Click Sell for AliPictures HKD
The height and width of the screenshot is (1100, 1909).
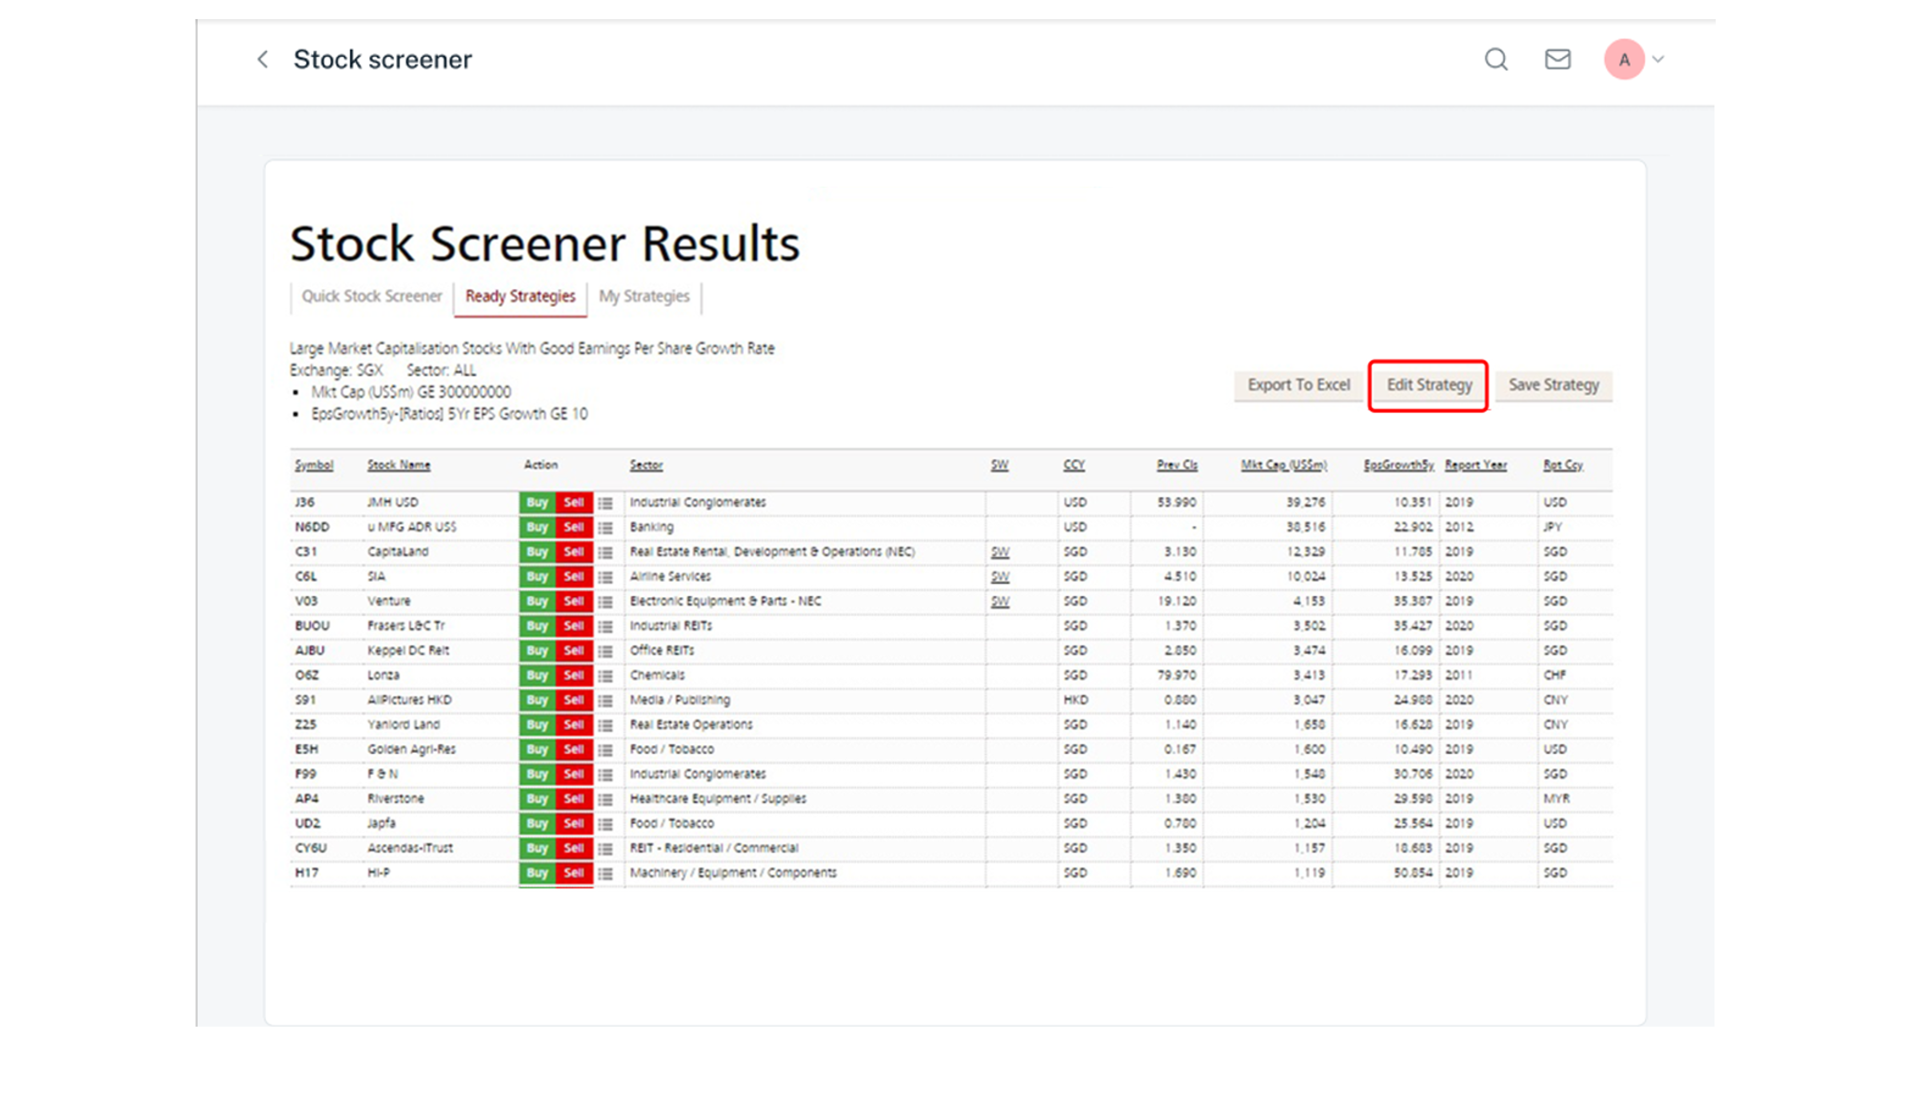click(x=574, y=700)
